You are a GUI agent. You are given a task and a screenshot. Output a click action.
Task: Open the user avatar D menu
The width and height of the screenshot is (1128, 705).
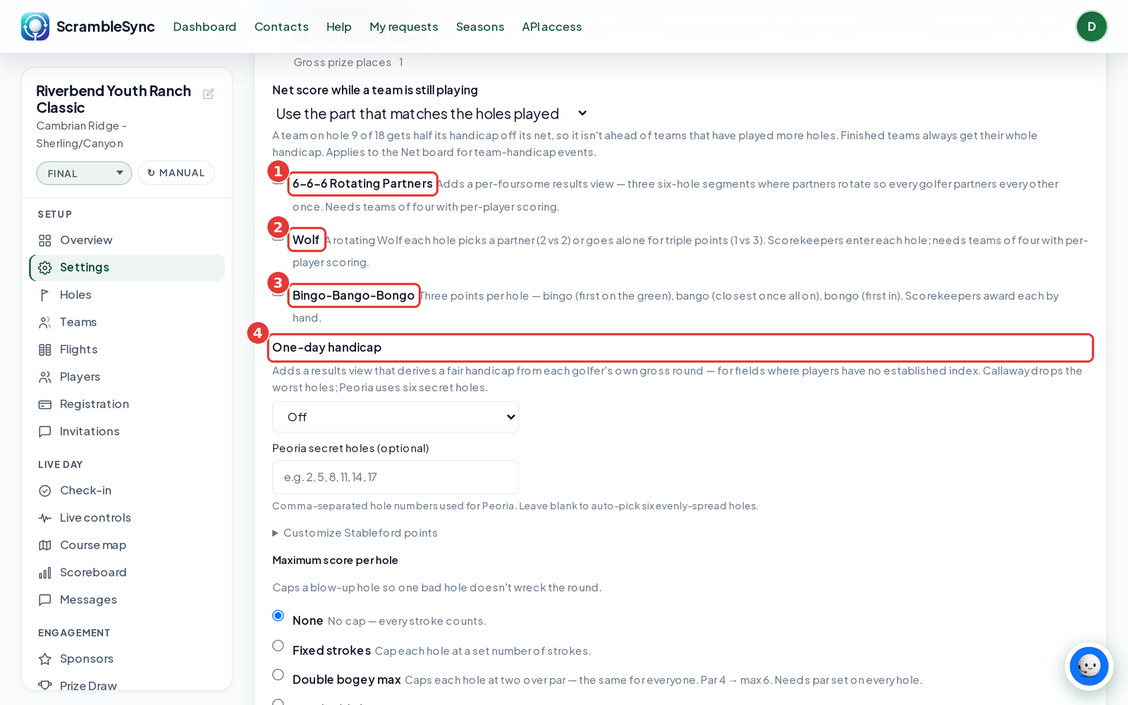(1091, 27)
